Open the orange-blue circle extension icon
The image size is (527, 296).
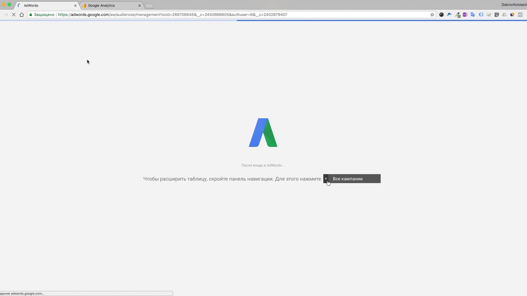[x=512, y=14]
